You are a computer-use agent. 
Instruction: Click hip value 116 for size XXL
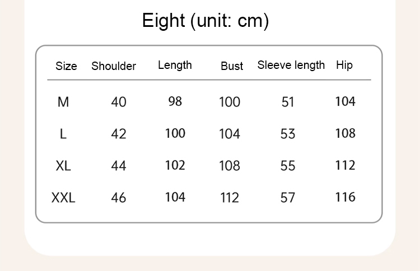point(345,197)
